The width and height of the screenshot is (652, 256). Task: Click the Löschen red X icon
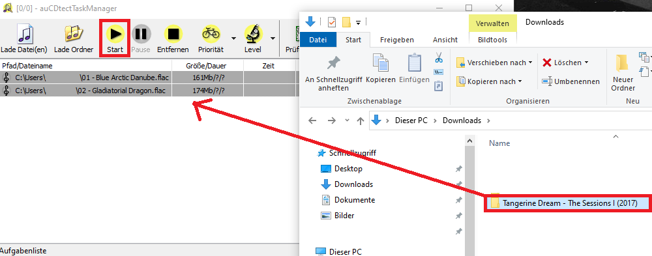[x=547, y=63]
